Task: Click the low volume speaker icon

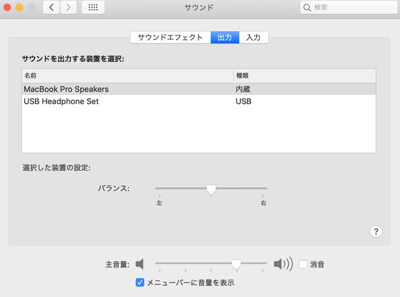Action: tap(140, 264)
